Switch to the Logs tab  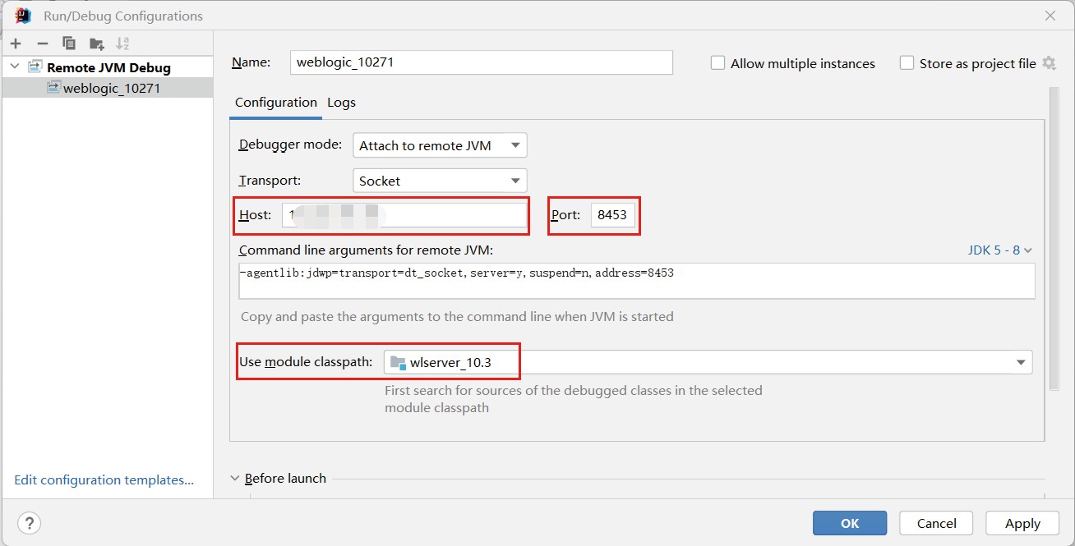pyautogui.click(x=341, y=103)
